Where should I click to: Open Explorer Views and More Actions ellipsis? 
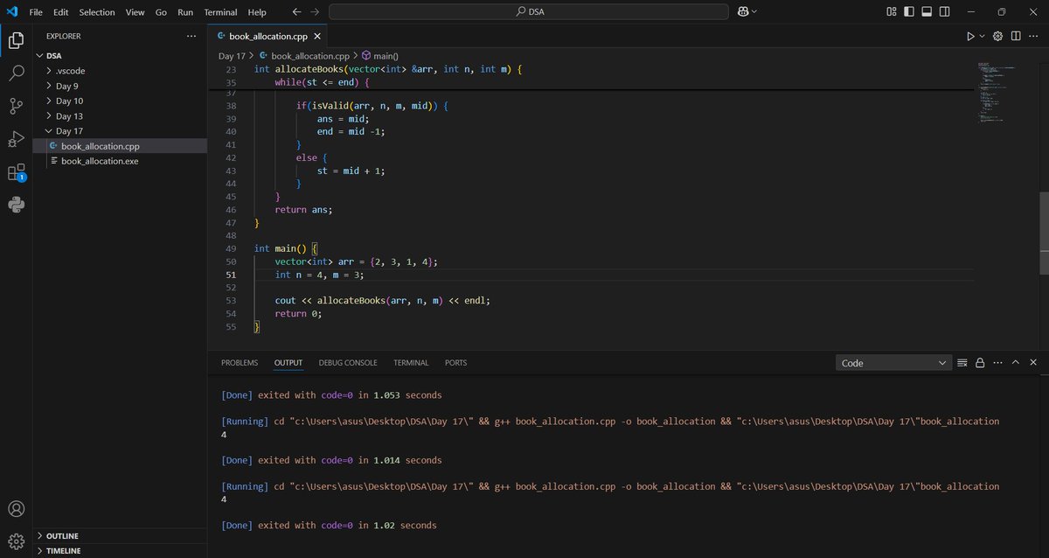tap(191, 37)
